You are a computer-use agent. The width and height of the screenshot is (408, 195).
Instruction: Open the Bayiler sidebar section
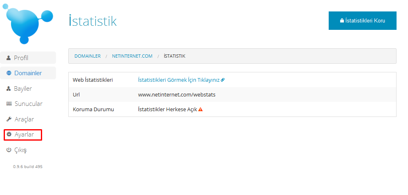[x=23, y=89]
